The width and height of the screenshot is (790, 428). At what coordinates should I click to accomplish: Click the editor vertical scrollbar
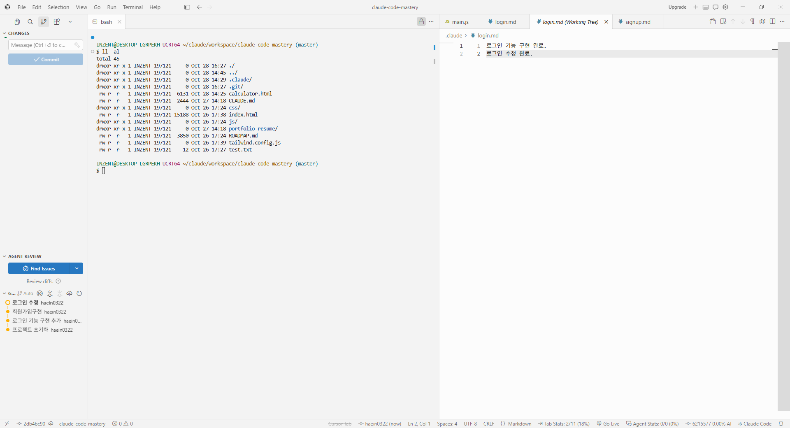pyautogui.click(x=783, y=226)
